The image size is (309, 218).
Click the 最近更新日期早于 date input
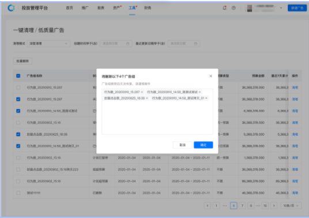click(184, 44)
